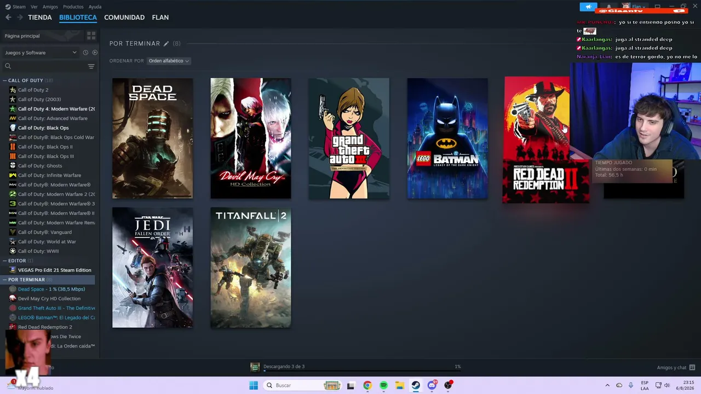Toggle the ready-to-play filter icon
The image size is (701, 394).
pos(95,53)
